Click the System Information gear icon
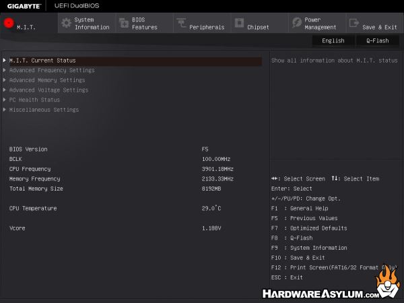404x303 pixels. pyautogui.click(x=66, y=23)
